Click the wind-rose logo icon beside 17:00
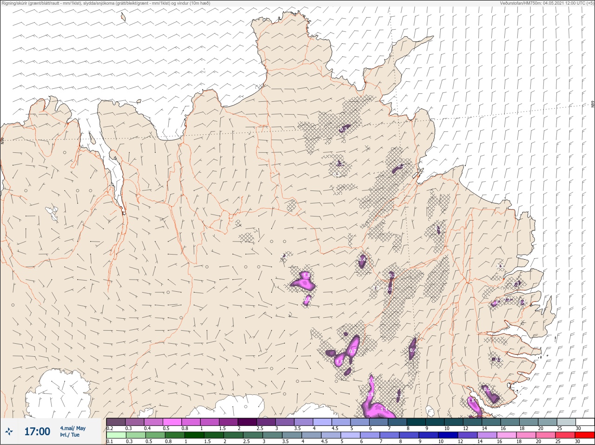 pyautogui.click(x=9, y=432)
